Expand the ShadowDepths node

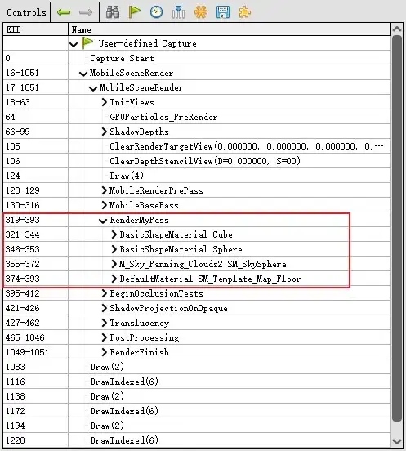pyautogui.click(x=105, y=132)
